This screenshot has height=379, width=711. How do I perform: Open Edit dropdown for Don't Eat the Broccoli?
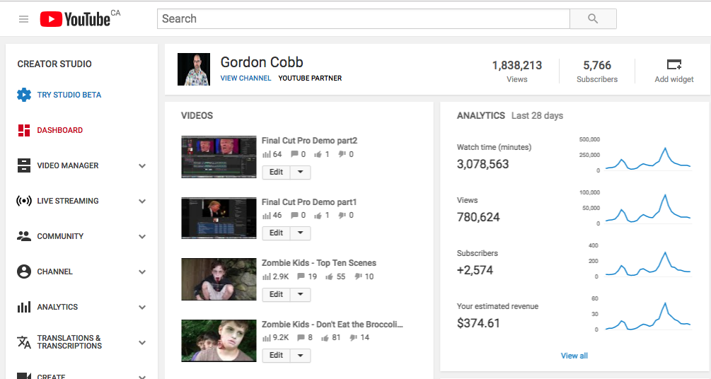(x=300, y=356)
